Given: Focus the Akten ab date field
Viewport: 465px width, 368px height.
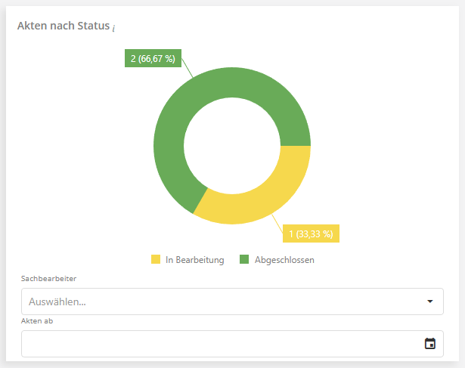Looking at the screenshot, I should coord(219,344).
